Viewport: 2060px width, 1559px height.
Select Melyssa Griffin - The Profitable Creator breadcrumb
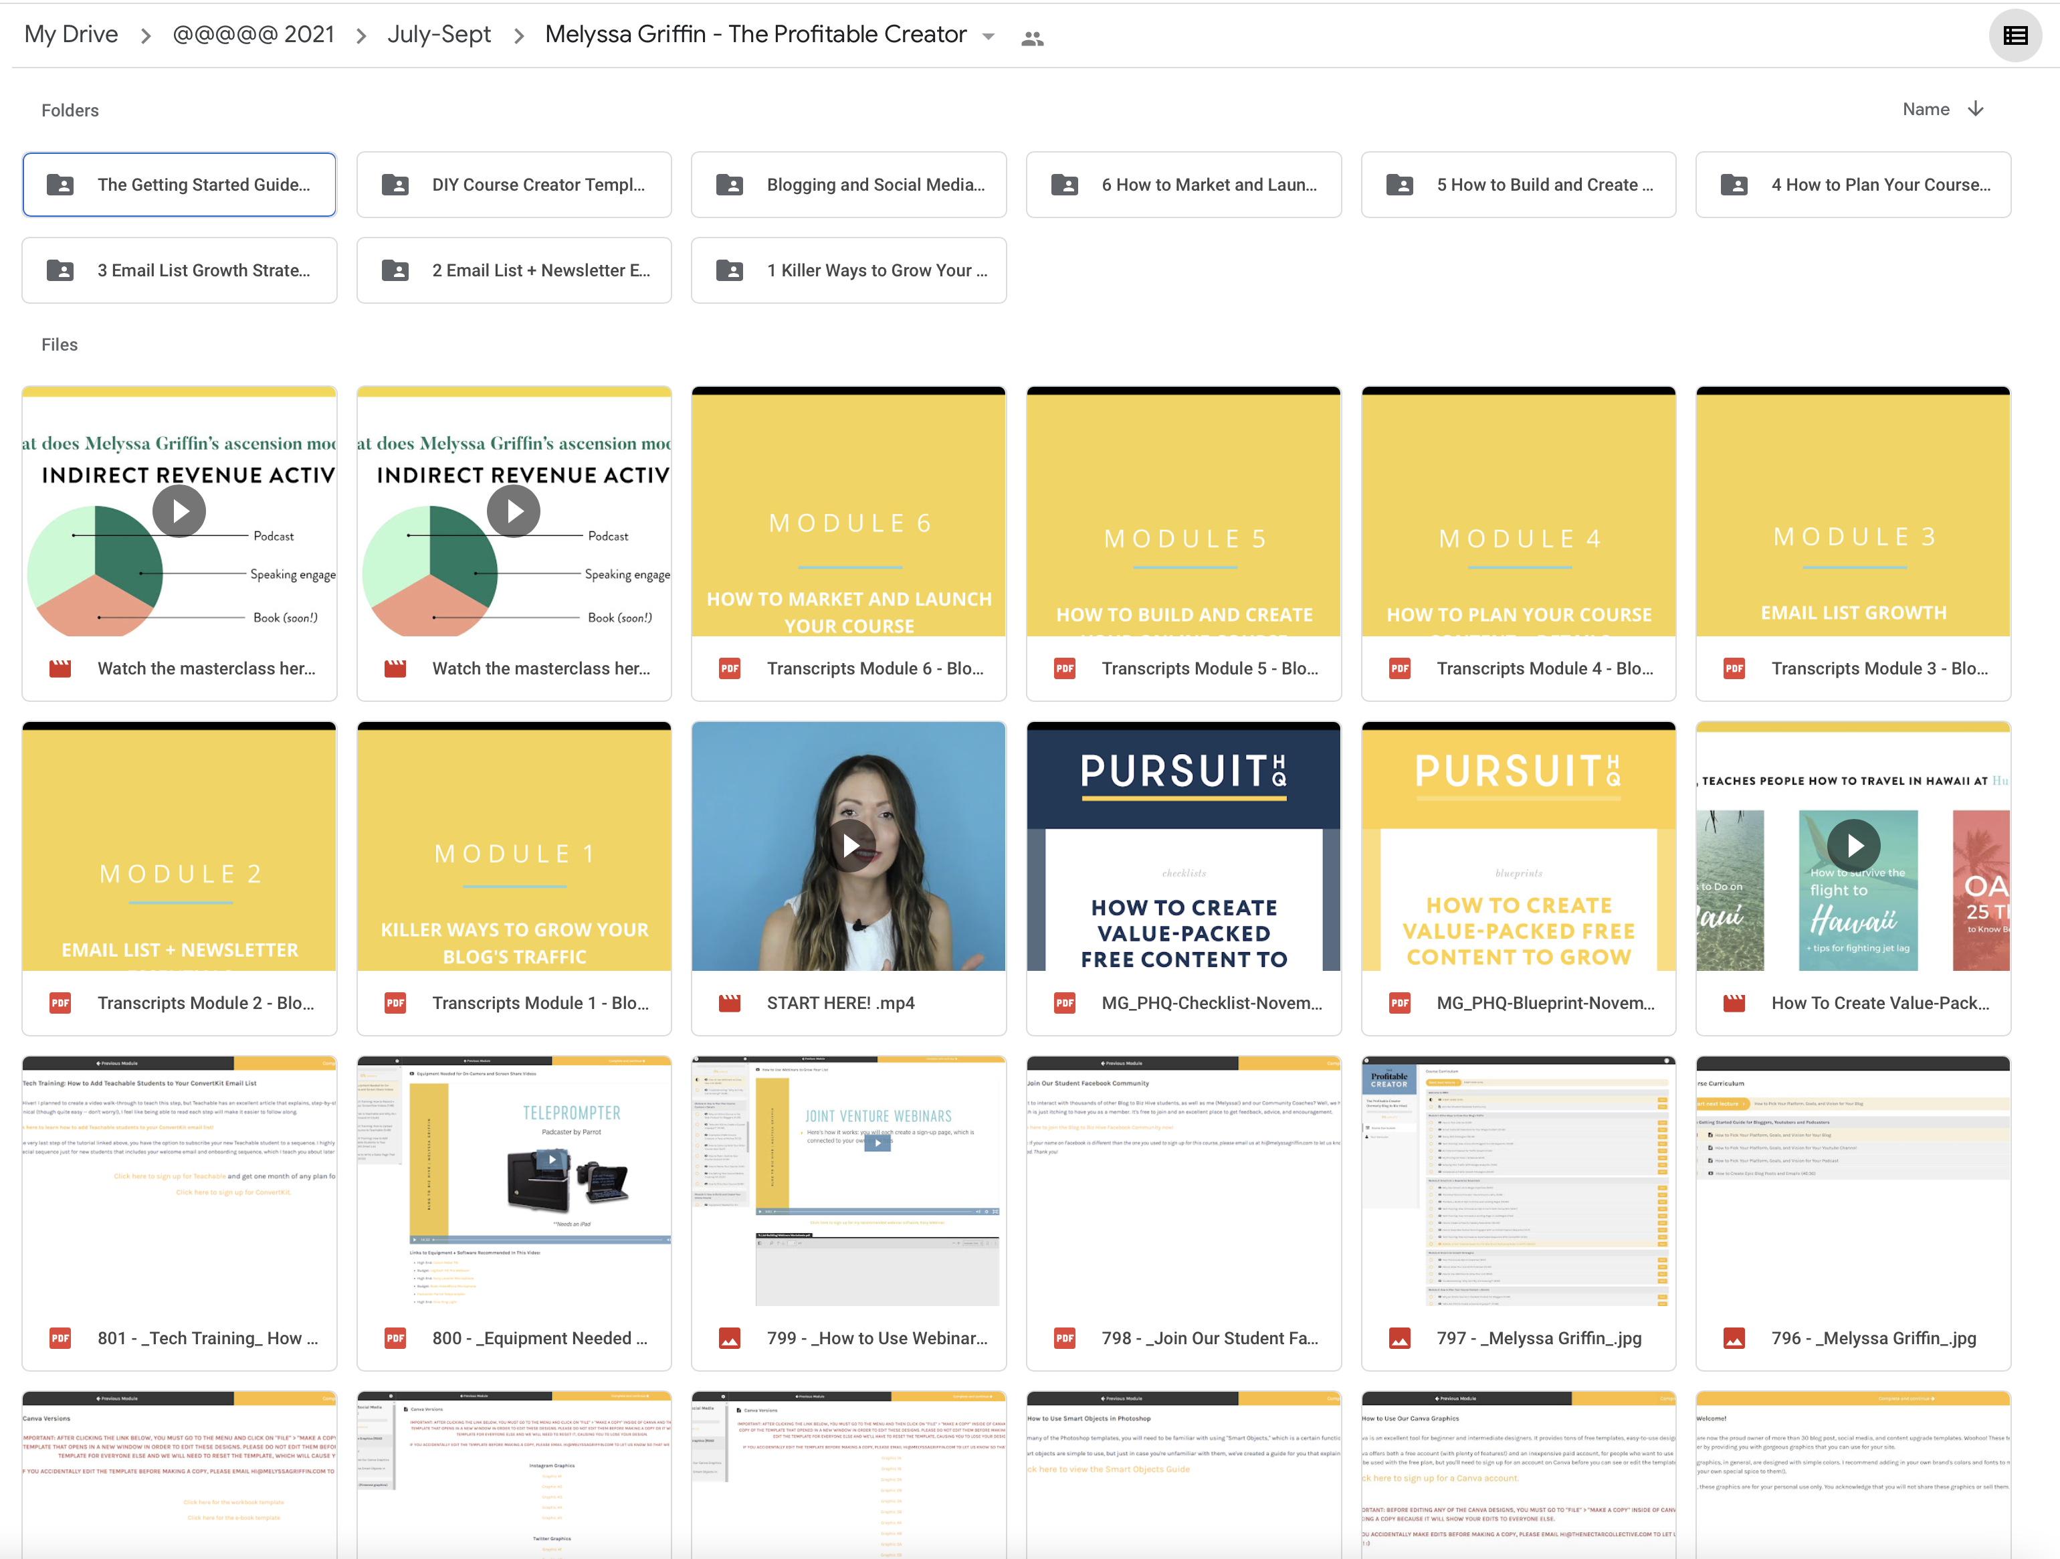click(755, 35)
